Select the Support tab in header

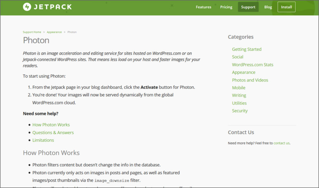tap(248, 7)
